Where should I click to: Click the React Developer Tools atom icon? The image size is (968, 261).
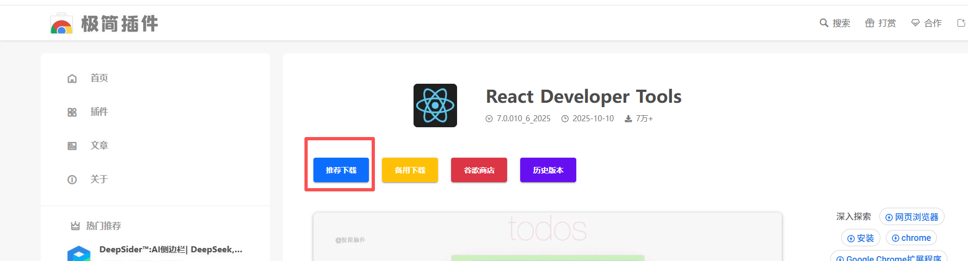tap(435, 105)
